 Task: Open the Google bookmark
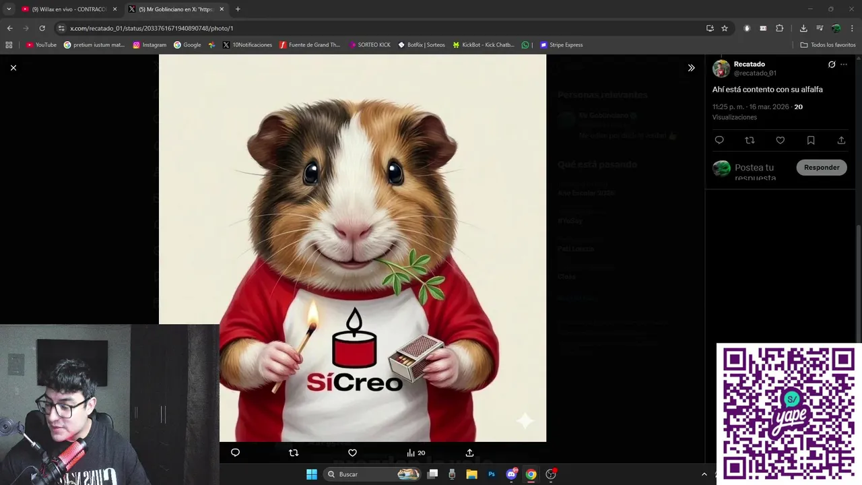187,45
